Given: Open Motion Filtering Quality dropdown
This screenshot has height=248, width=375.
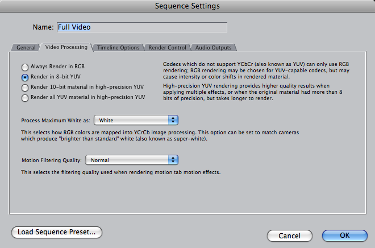Looking at the screenshot, I should tap(132, 160).
